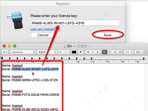148x111 pixels.
Task: Click the license key input field
Action: click(75, 23)
